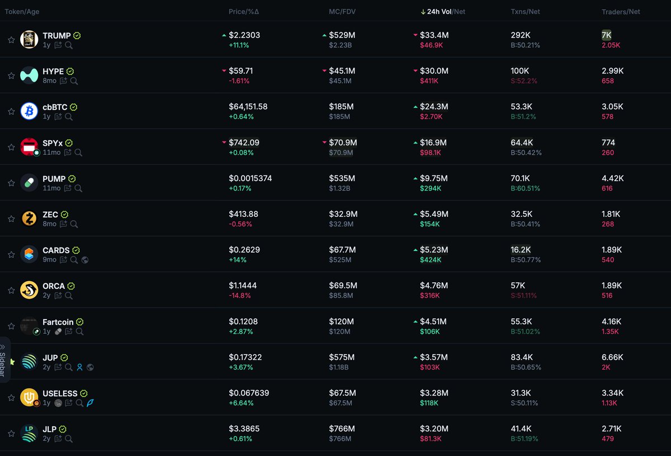Click the gray round icon under USELESS
This screenshot has height=456, width=671.
click(x=58, y=403)
